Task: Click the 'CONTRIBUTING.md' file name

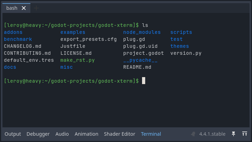Action: coord(27,53)
